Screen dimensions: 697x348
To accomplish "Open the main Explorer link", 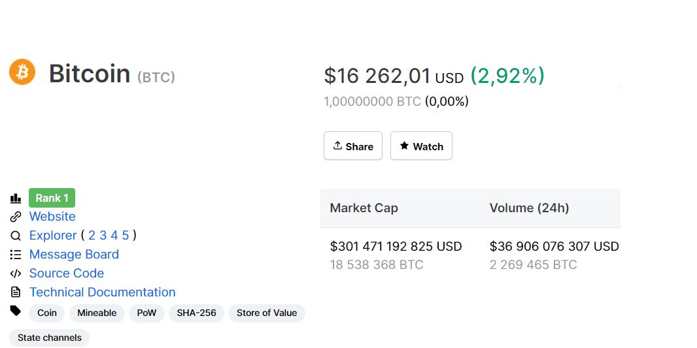I will [53, 236].
